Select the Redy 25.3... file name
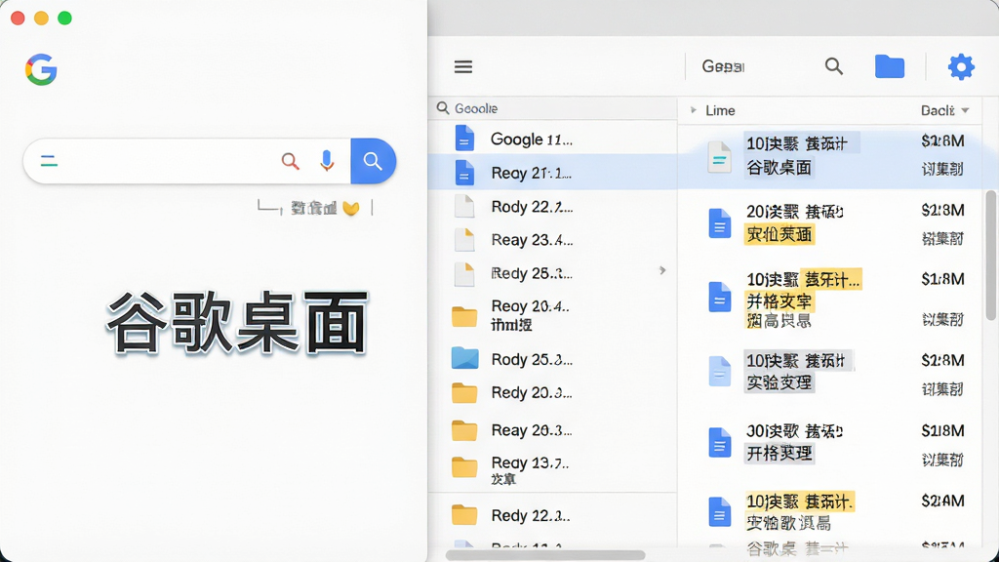The width and height of the screenshot is (999, 562). (x=532, y=273)
